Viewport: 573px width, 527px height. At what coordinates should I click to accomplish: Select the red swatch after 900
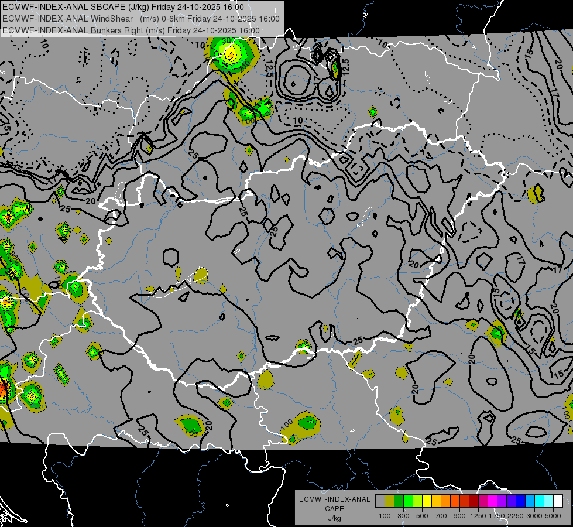click(x=465, y=501)
